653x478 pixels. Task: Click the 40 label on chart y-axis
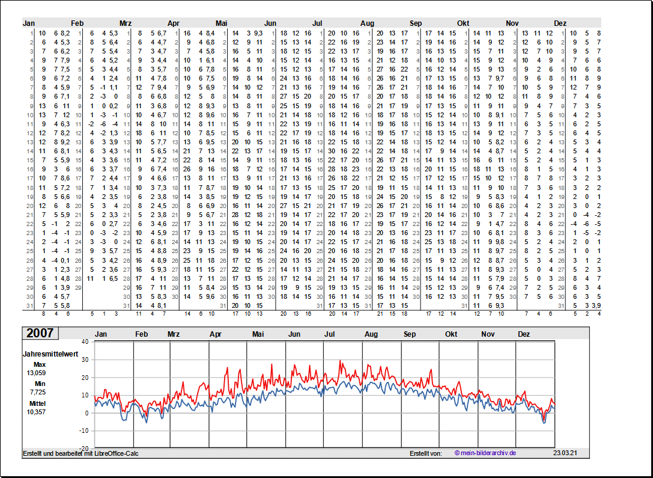(x=85, y=342)
